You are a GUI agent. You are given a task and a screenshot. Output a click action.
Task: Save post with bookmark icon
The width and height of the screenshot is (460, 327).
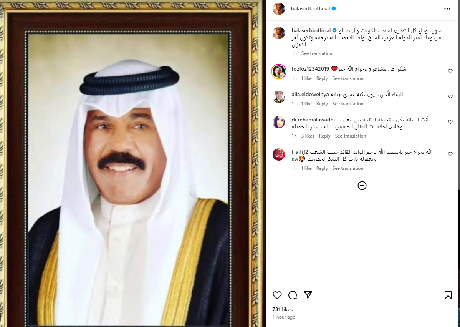coord(448,295)
